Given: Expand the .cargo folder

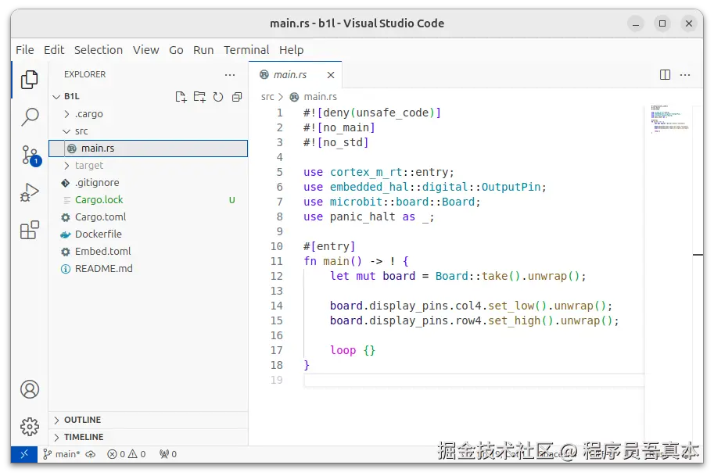Looking at the screenshot, I should [x=67, y=114].
